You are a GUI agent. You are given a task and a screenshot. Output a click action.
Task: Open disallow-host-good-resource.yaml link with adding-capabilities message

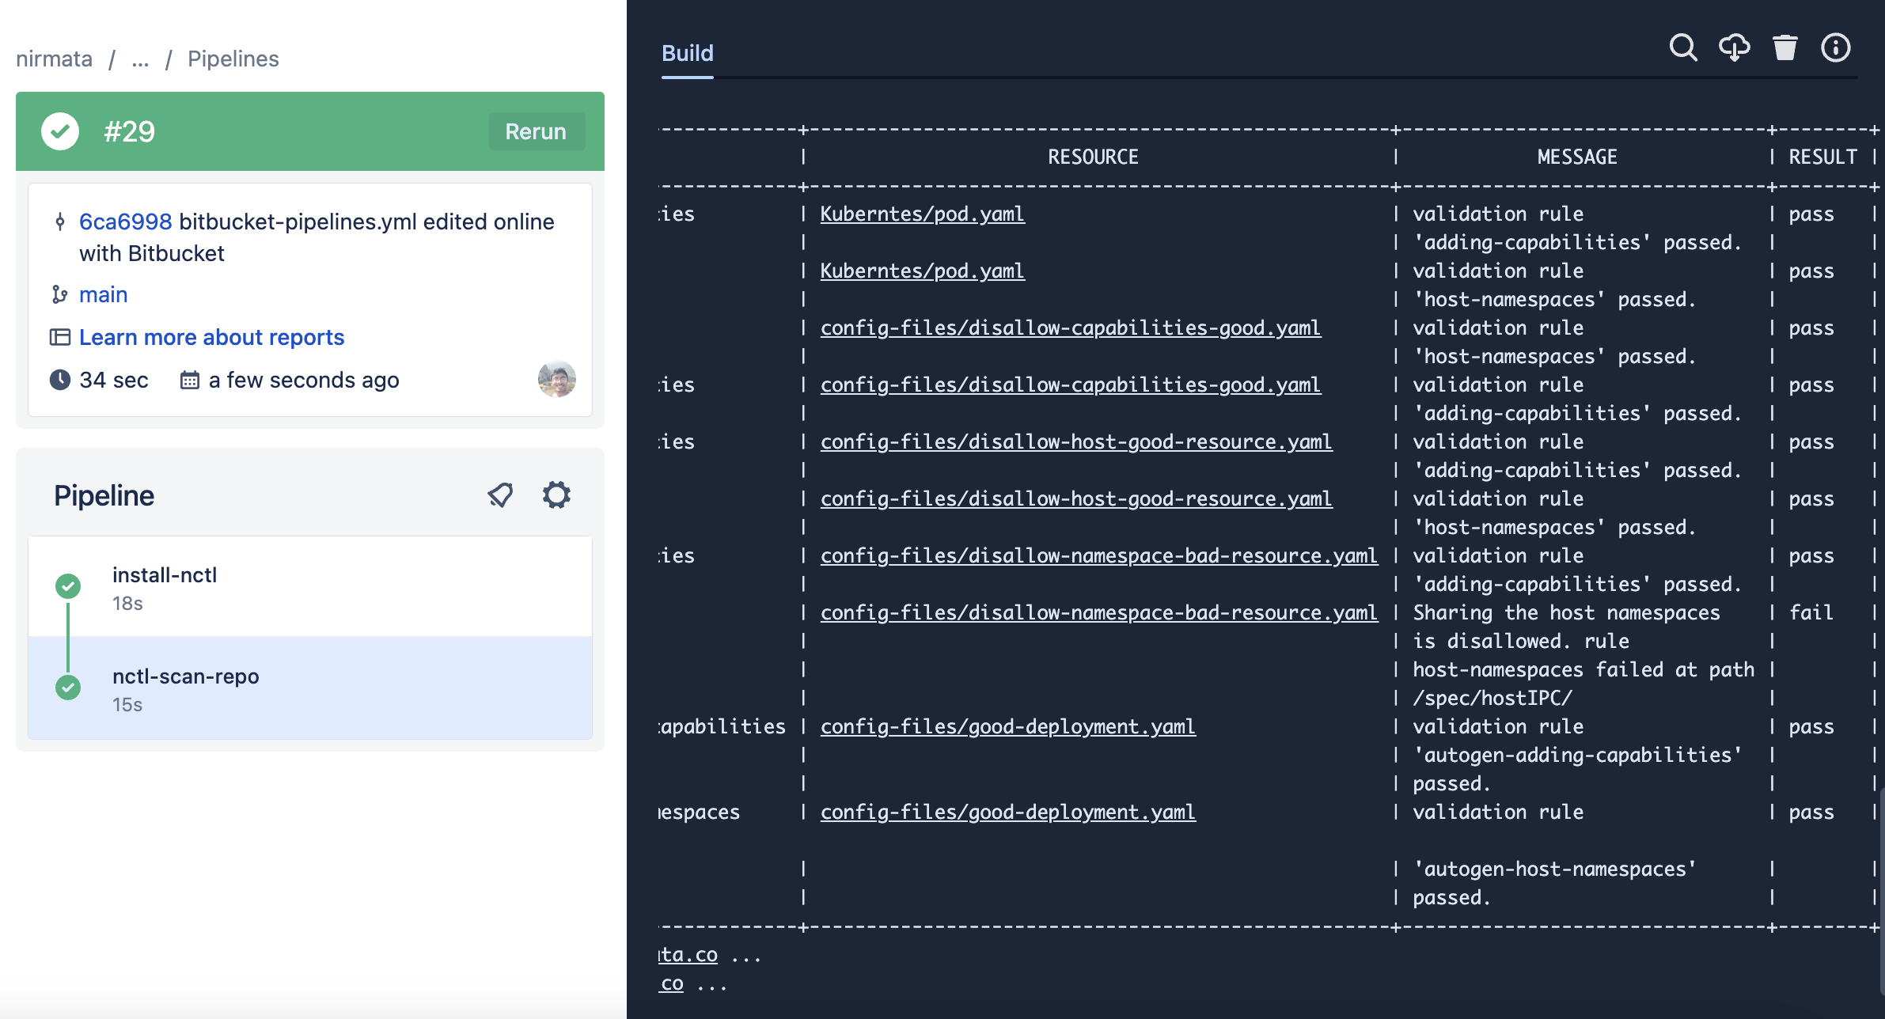1076,441
